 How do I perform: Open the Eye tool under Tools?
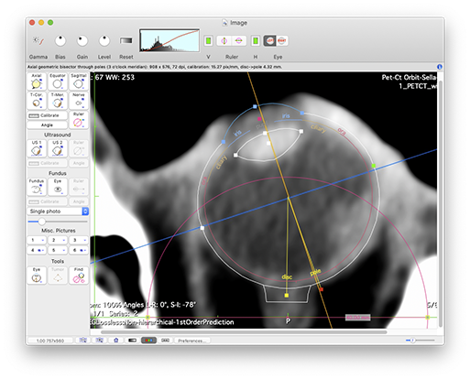pyautogui.click(x=37, y=276)
